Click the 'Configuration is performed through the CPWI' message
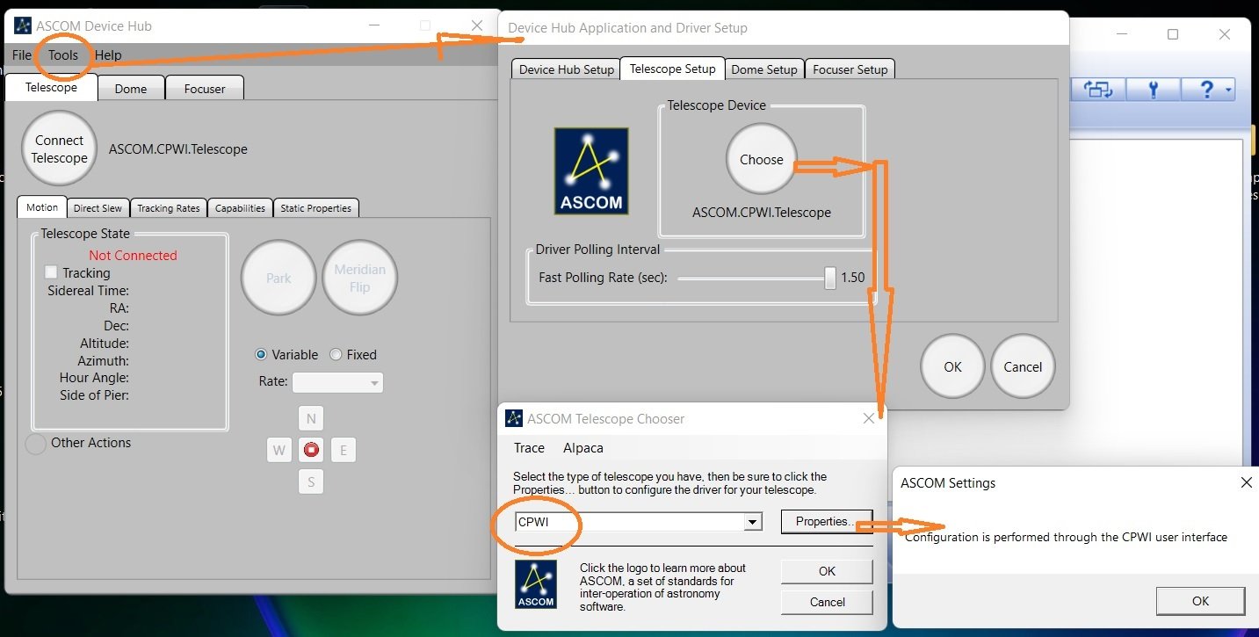 pyautogui.click(x=1067, y=537)
